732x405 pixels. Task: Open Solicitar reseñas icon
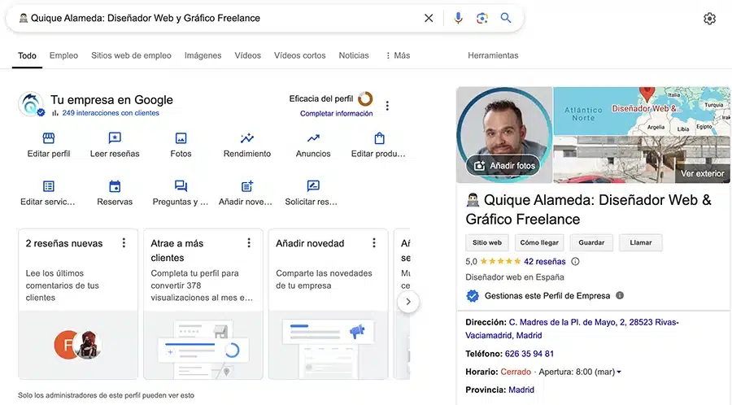313,186
